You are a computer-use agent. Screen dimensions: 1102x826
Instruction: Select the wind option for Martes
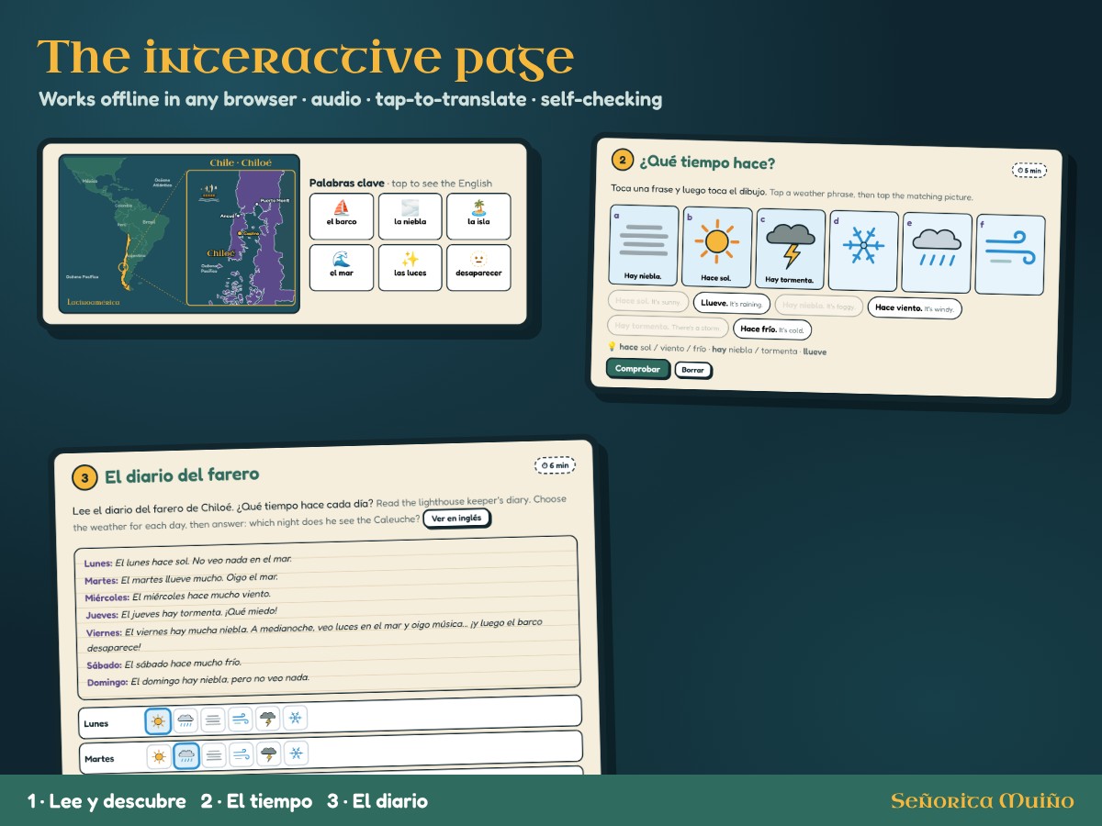coord(242,755)
